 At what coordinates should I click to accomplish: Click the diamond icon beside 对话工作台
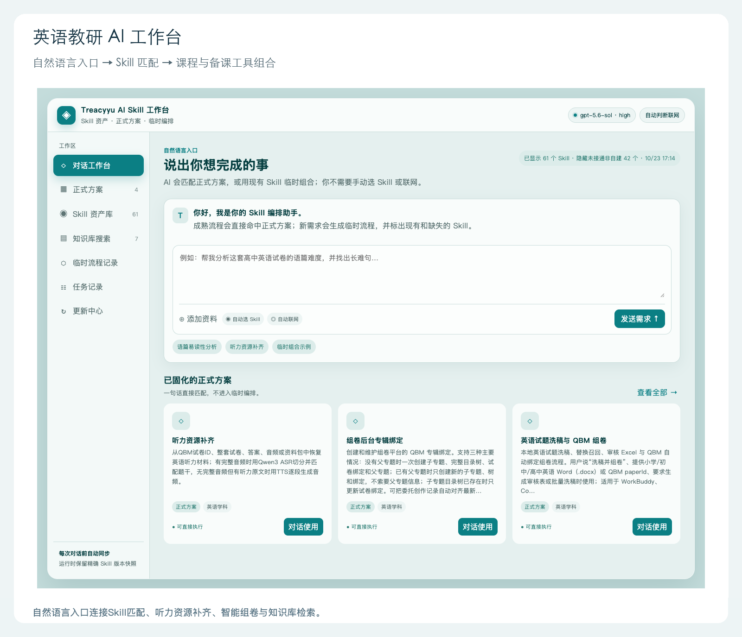click(x=64, y=165)
